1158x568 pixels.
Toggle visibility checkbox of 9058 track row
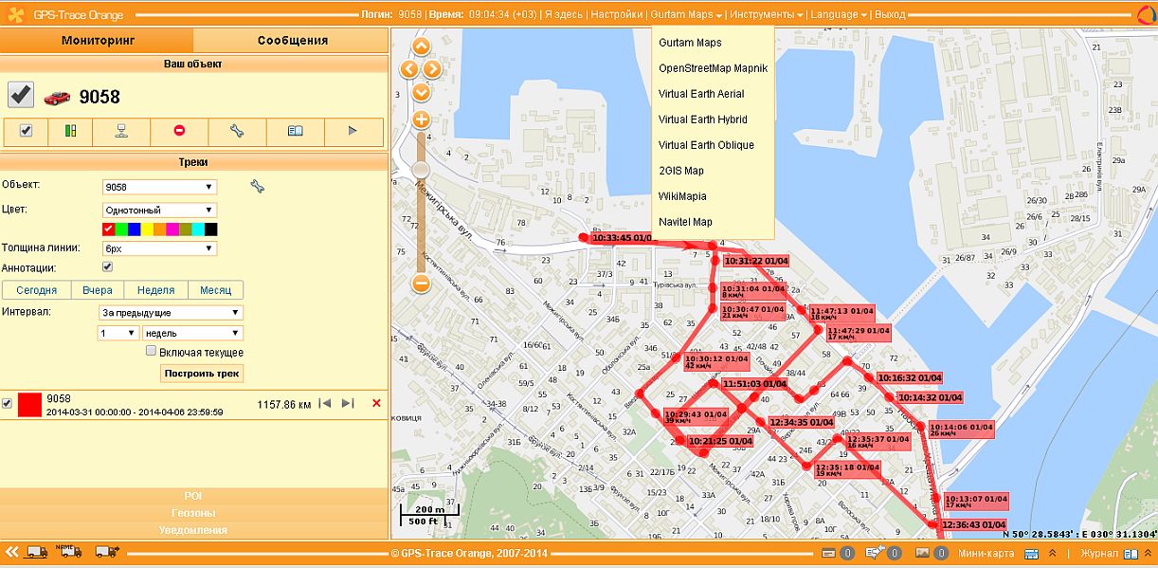(x=8, y=403)
